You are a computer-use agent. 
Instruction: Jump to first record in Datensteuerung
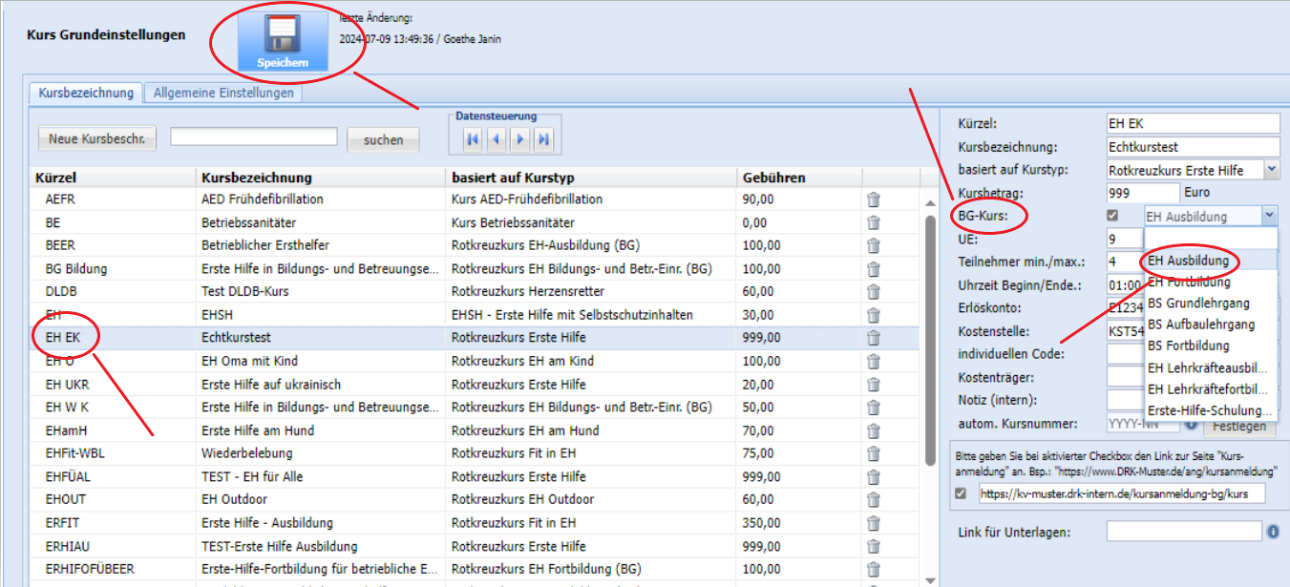[473, 140]
